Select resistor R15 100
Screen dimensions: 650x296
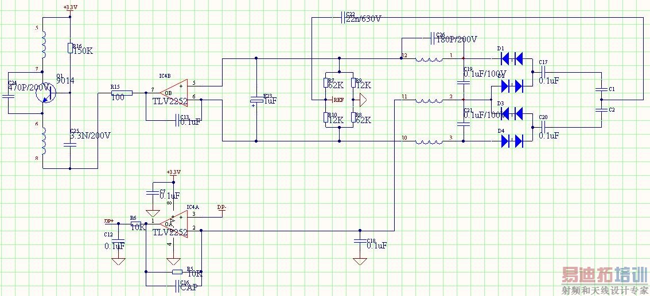[x=122, y=93]
